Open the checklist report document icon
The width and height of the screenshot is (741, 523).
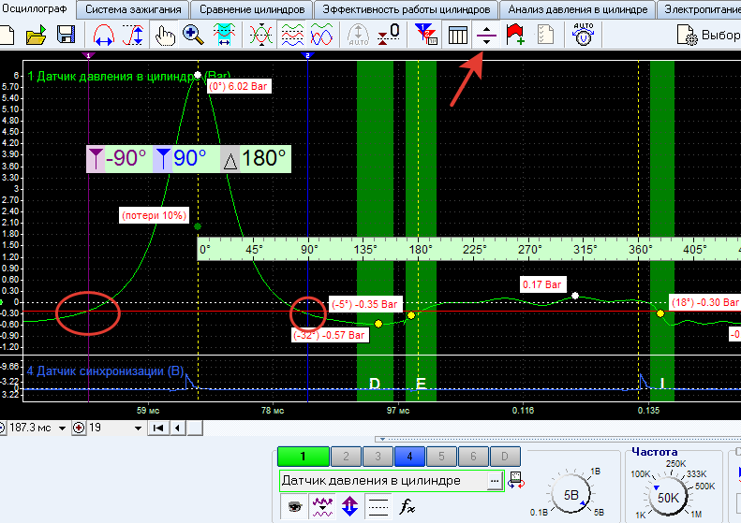(x=545, y=35)
